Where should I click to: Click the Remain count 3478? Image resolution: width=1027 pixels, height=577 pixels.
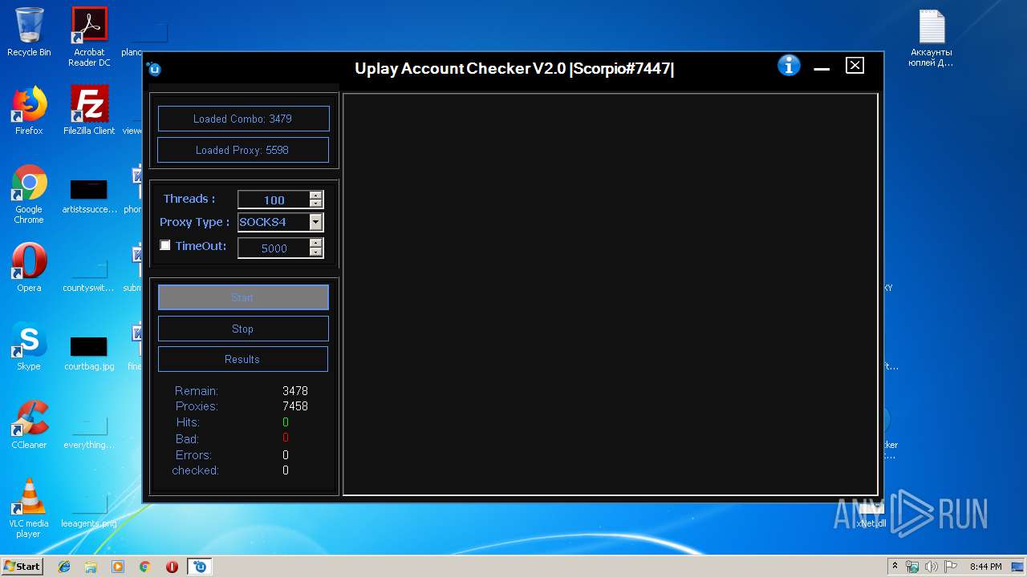(295, 391)
